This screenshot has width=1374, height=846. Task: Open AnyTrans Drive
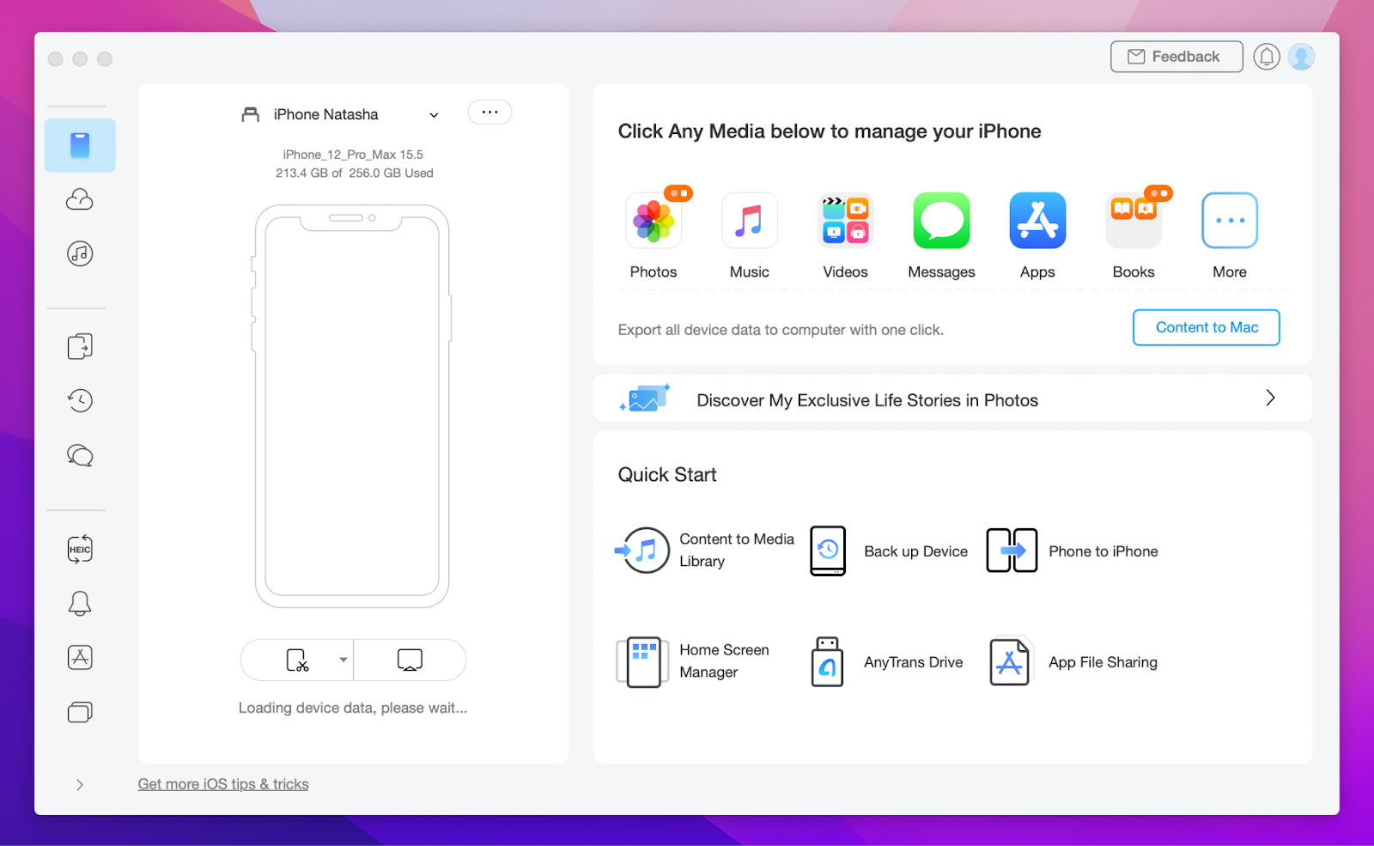(x=886, y=661)
